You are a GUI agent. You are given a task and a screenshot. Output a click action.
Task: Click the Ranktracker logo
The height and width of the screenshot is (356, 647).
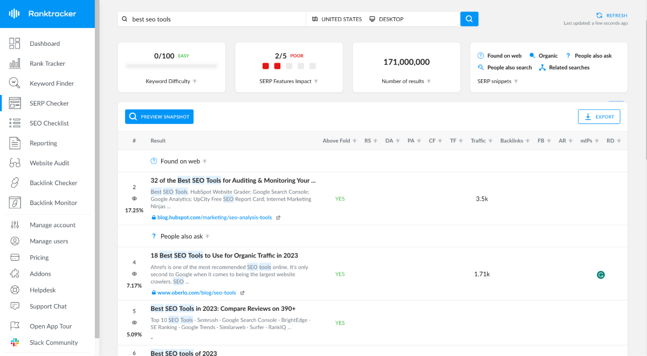pyautogui.click(x=43, y=13)
